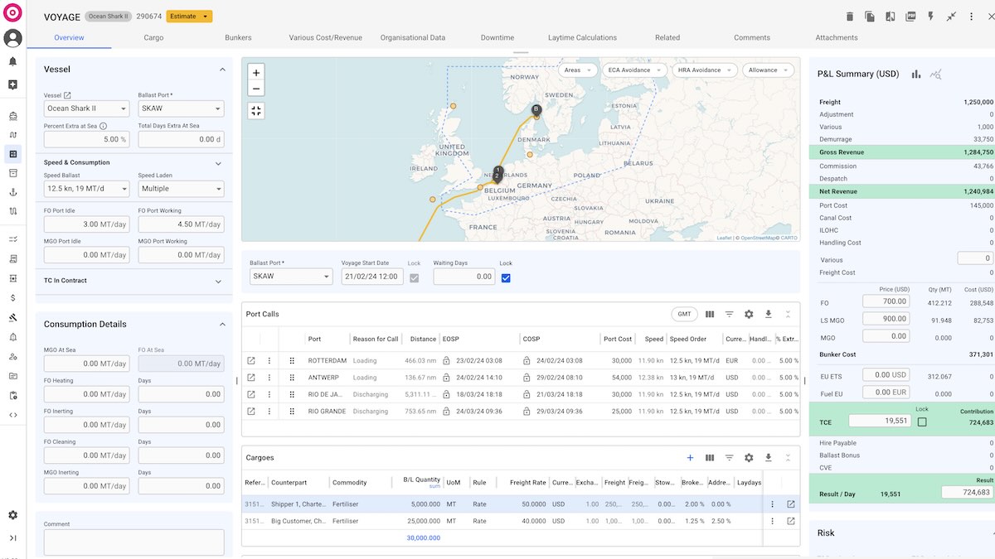
Task: Click the duplicate voyage copy icon
Action: 870,17
